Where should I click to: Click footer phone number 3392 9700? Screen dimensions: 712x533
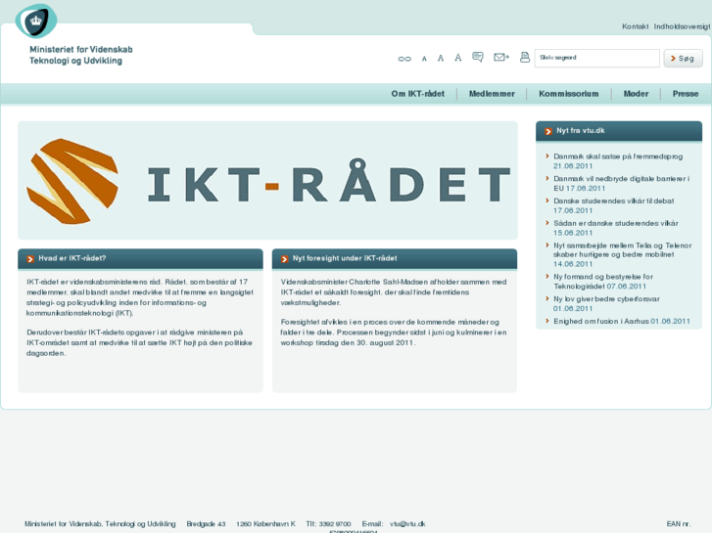335,524
